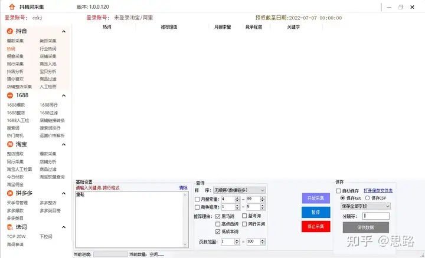Check the 高点击词 checkbox

click(x=218, y=224)
